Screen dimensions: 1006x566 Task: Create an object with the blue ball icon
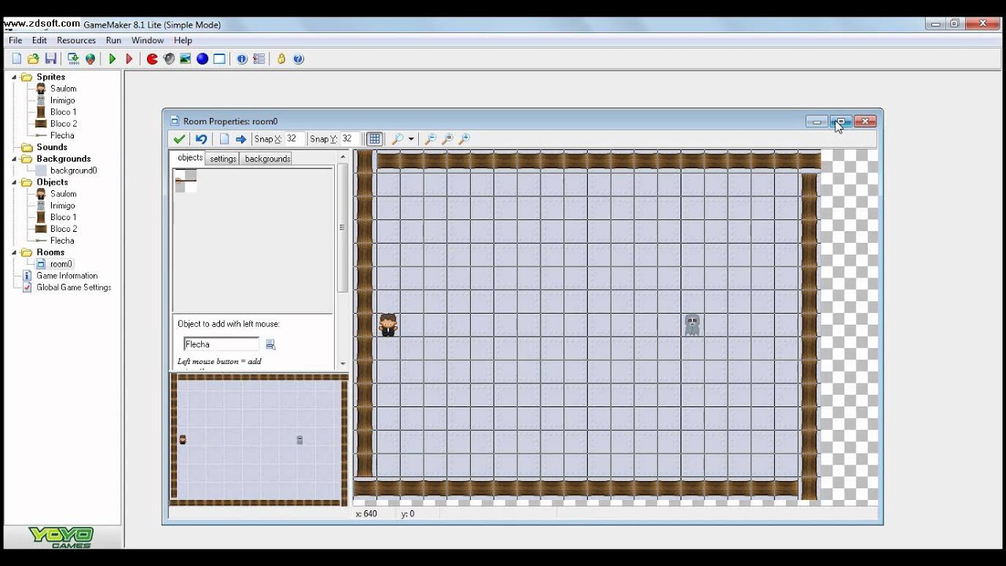click(203, 59)
